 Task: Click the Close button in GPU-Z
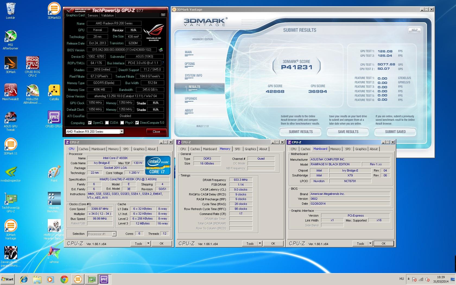coord(156,132)
